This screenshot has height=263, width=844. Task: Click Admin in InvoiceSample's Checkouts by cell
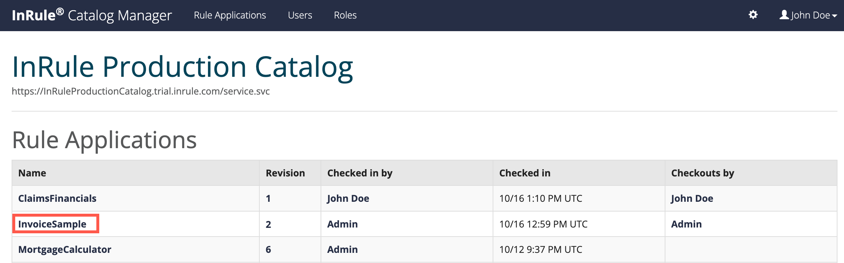click(686, 224)
